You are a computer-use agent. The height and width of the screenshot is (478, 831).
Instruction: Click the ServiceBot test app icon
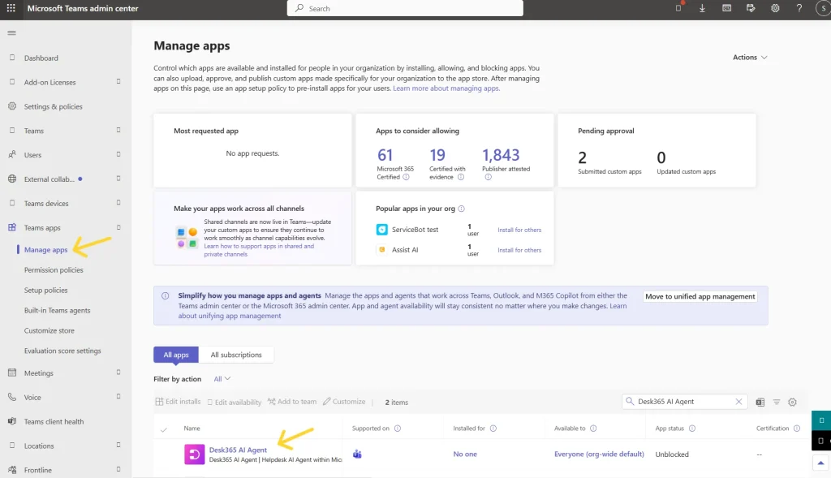381,230
